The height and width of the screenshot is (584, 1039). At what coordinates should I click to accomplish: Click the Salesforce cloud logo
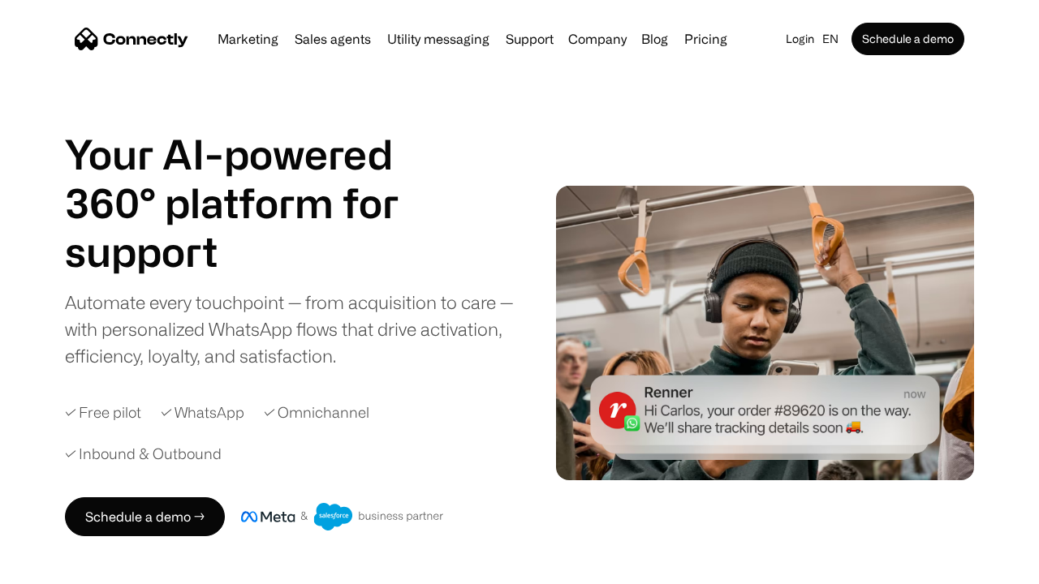tap(333, 516)
